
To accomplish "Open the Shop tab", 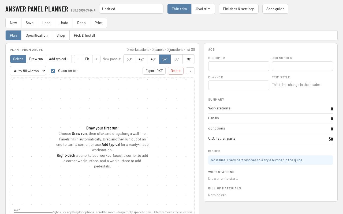I will [61, 35].
